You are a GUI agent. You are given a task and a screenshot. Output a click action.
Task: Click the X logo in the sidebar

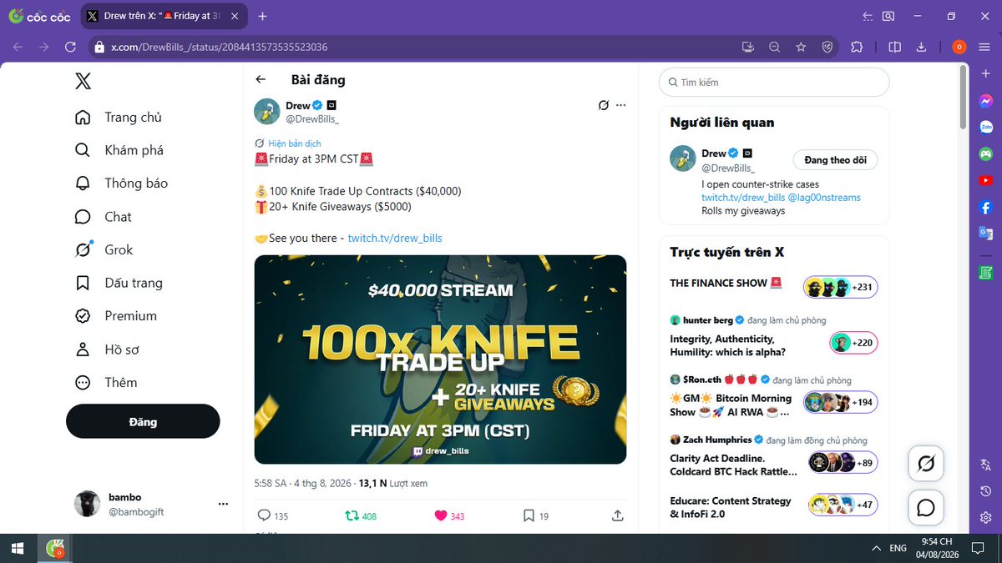83,81
